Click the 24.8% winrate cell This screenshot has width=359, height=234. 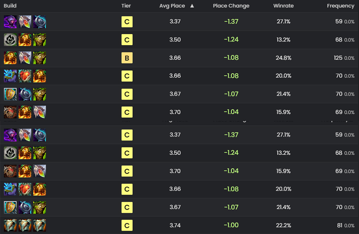coord(284,58)
